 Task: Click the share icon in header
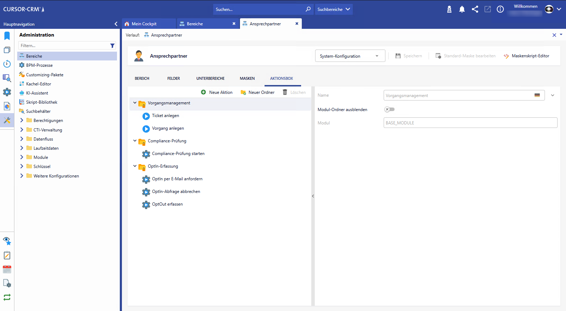475,9
